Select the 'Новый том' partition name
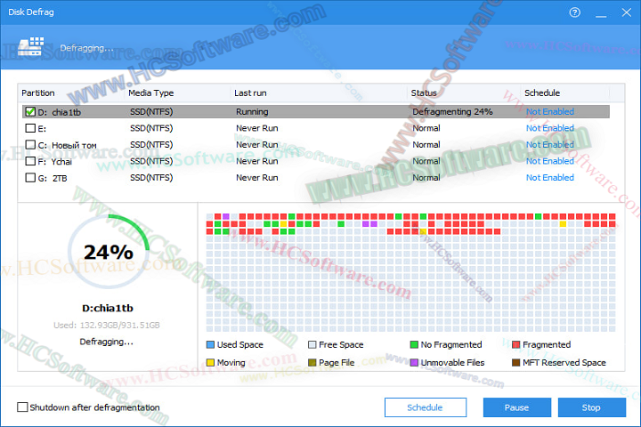 pyautogui.click(x=74, y=145)
